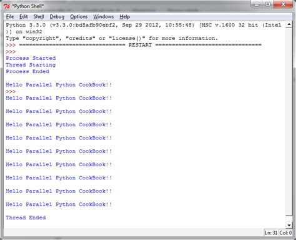Open the Debug menu

tap(57, 17)
